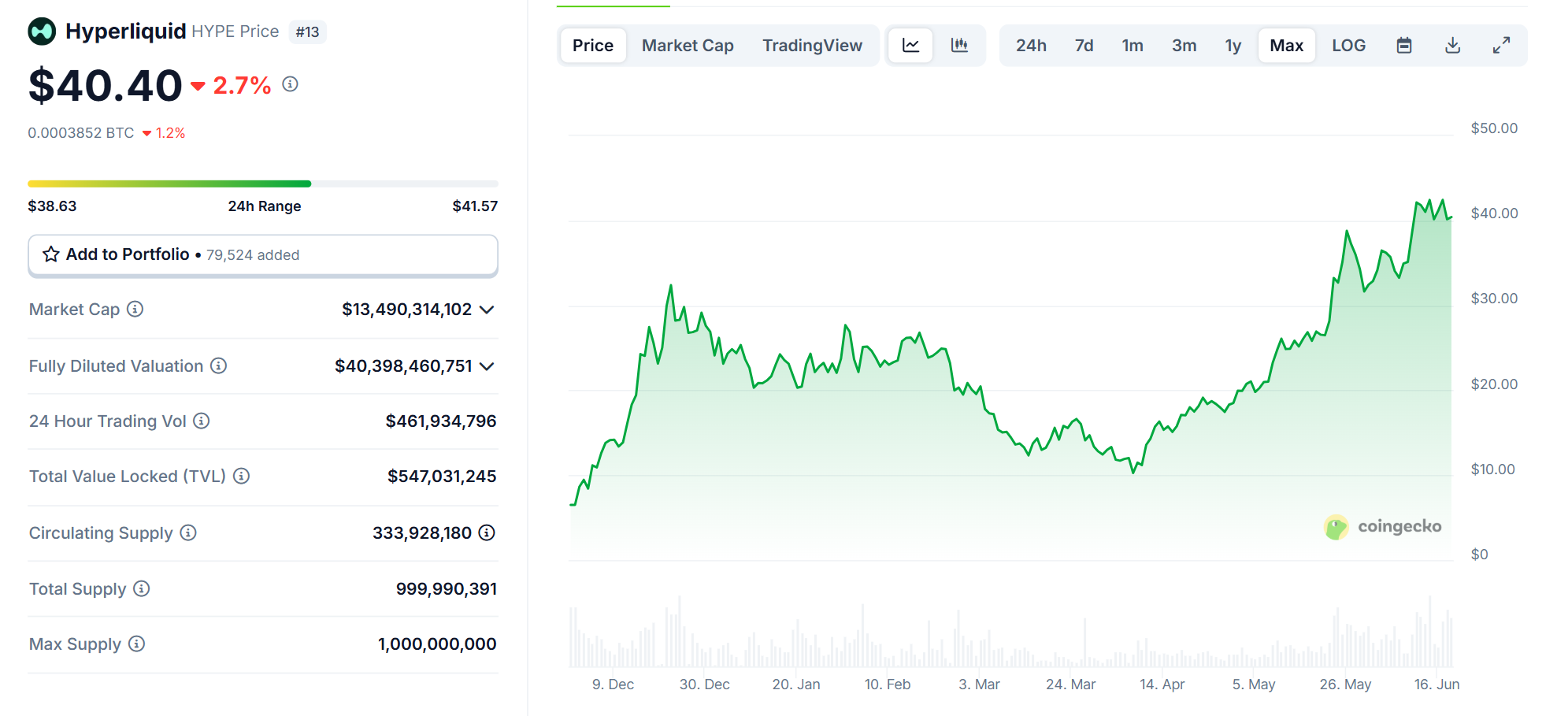
Task: Click the $13,490,314,102 market cap value
Action: tap(407, 310)
